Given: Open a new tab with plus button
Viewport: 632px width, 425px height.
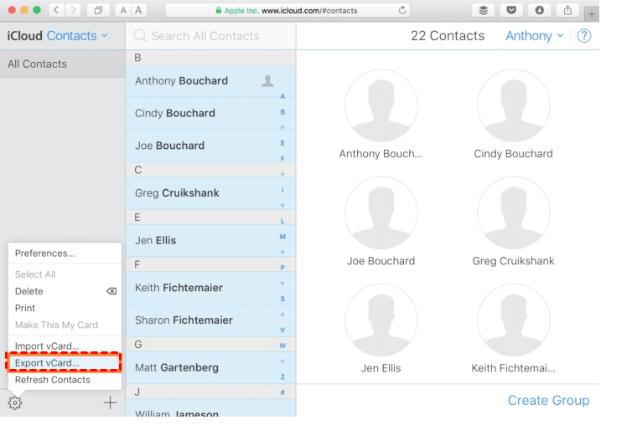Looking at the screenshot, I should [x=591, y=13].
